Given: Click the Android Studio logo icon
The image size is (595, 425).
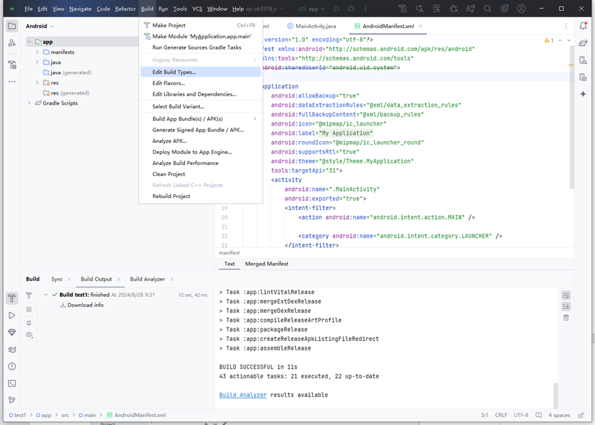Looking at the screenshot, I should [12, 9].
